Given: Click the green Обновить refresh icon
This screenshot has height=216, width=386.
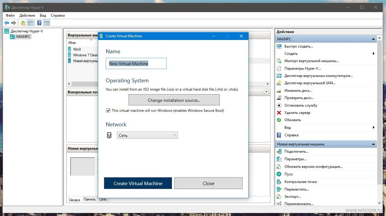Looking at the screenshot, I should pos(279,120).
